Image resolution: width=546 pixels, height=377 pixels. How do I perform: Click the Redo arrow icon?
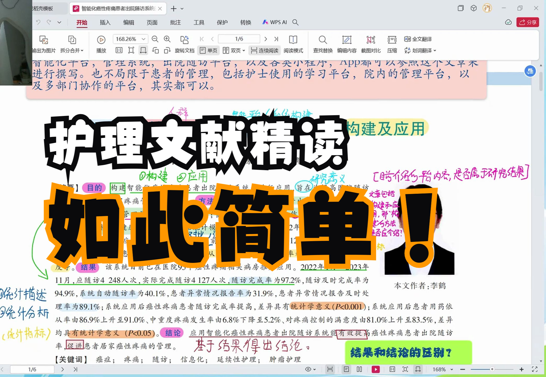coord(49,22)
